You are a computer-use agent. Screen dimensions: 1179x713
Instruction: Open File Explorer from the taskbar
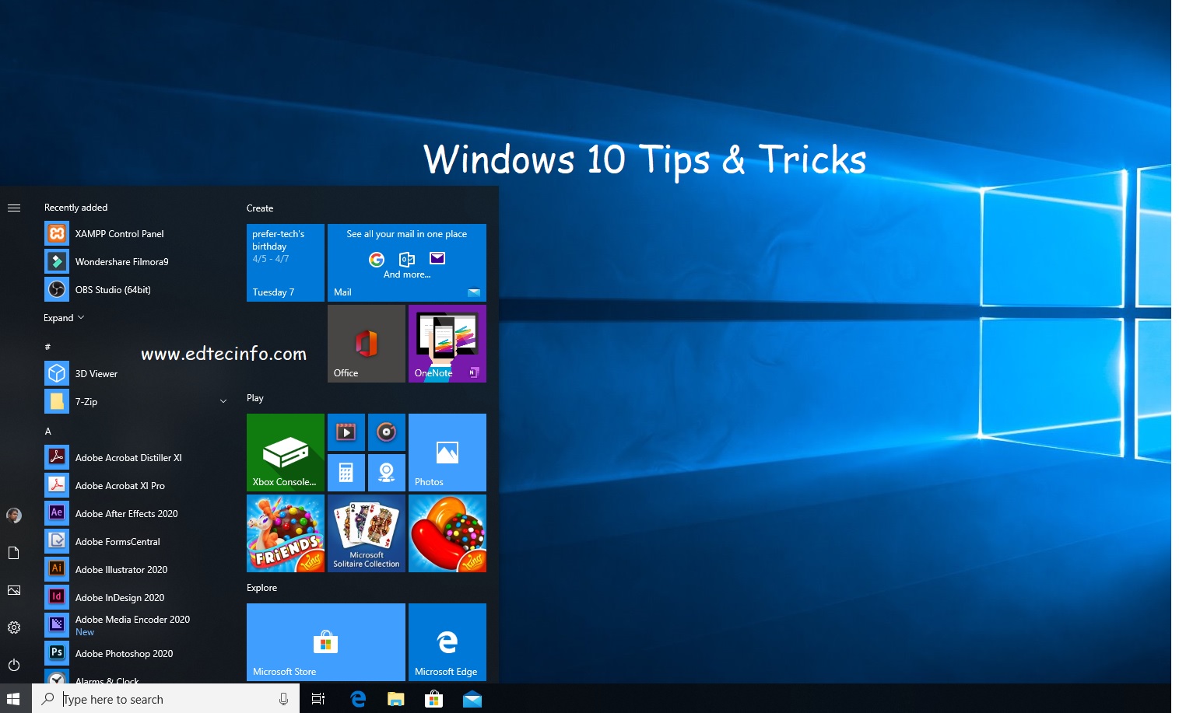[396, 699]
